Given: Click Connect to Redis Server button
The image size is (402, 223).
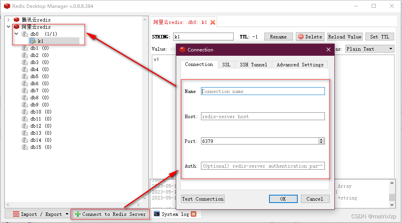Looking at the screenshot, I should [111, 214].
